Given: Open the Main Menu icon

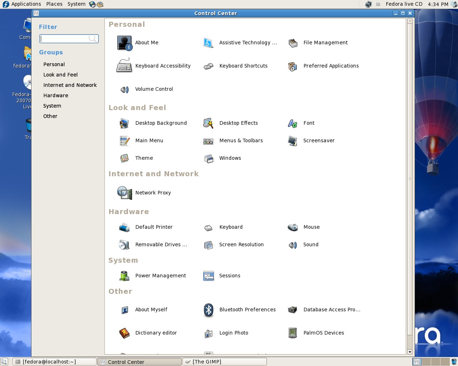Looking at the screenshot, I should tap(124, 141).
